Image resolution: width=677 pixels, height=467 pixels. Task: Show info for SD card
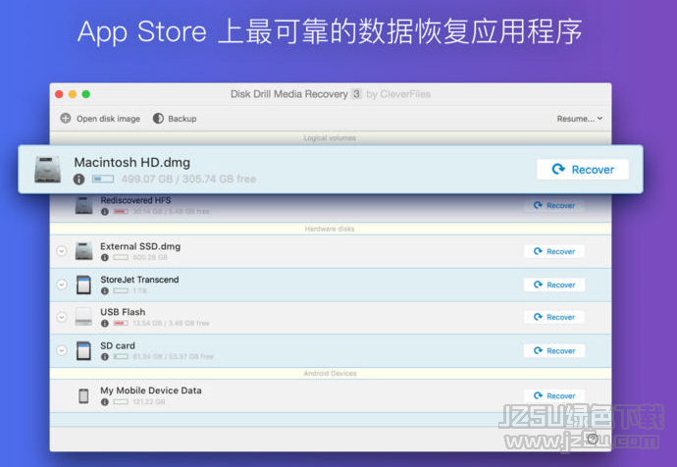104,356
